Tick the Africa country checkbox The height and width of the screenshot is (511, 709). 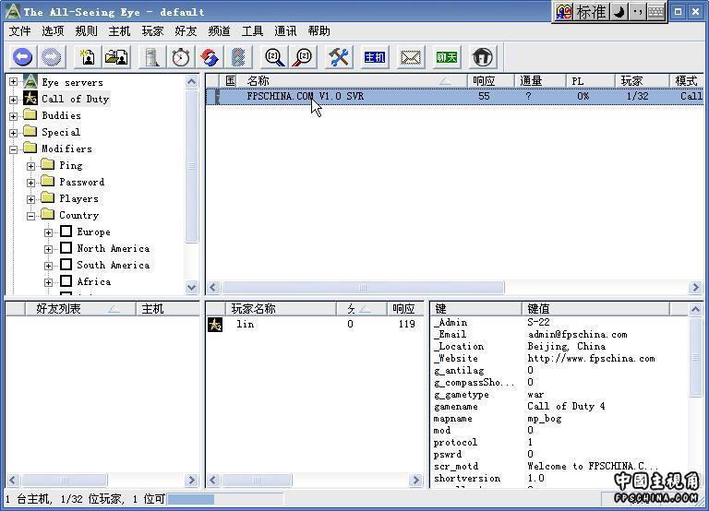(66, 281)
